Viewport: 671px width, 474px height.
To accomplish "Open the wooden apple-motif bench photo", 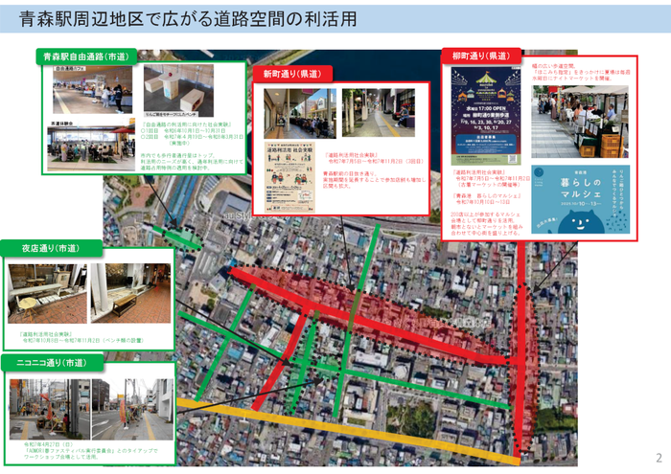I will (x=178, y=91).
